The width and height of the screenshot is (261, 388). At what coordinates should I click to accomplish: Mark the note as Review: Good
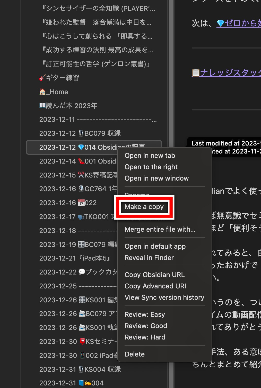pyautogui.click(x=146, y=326)
